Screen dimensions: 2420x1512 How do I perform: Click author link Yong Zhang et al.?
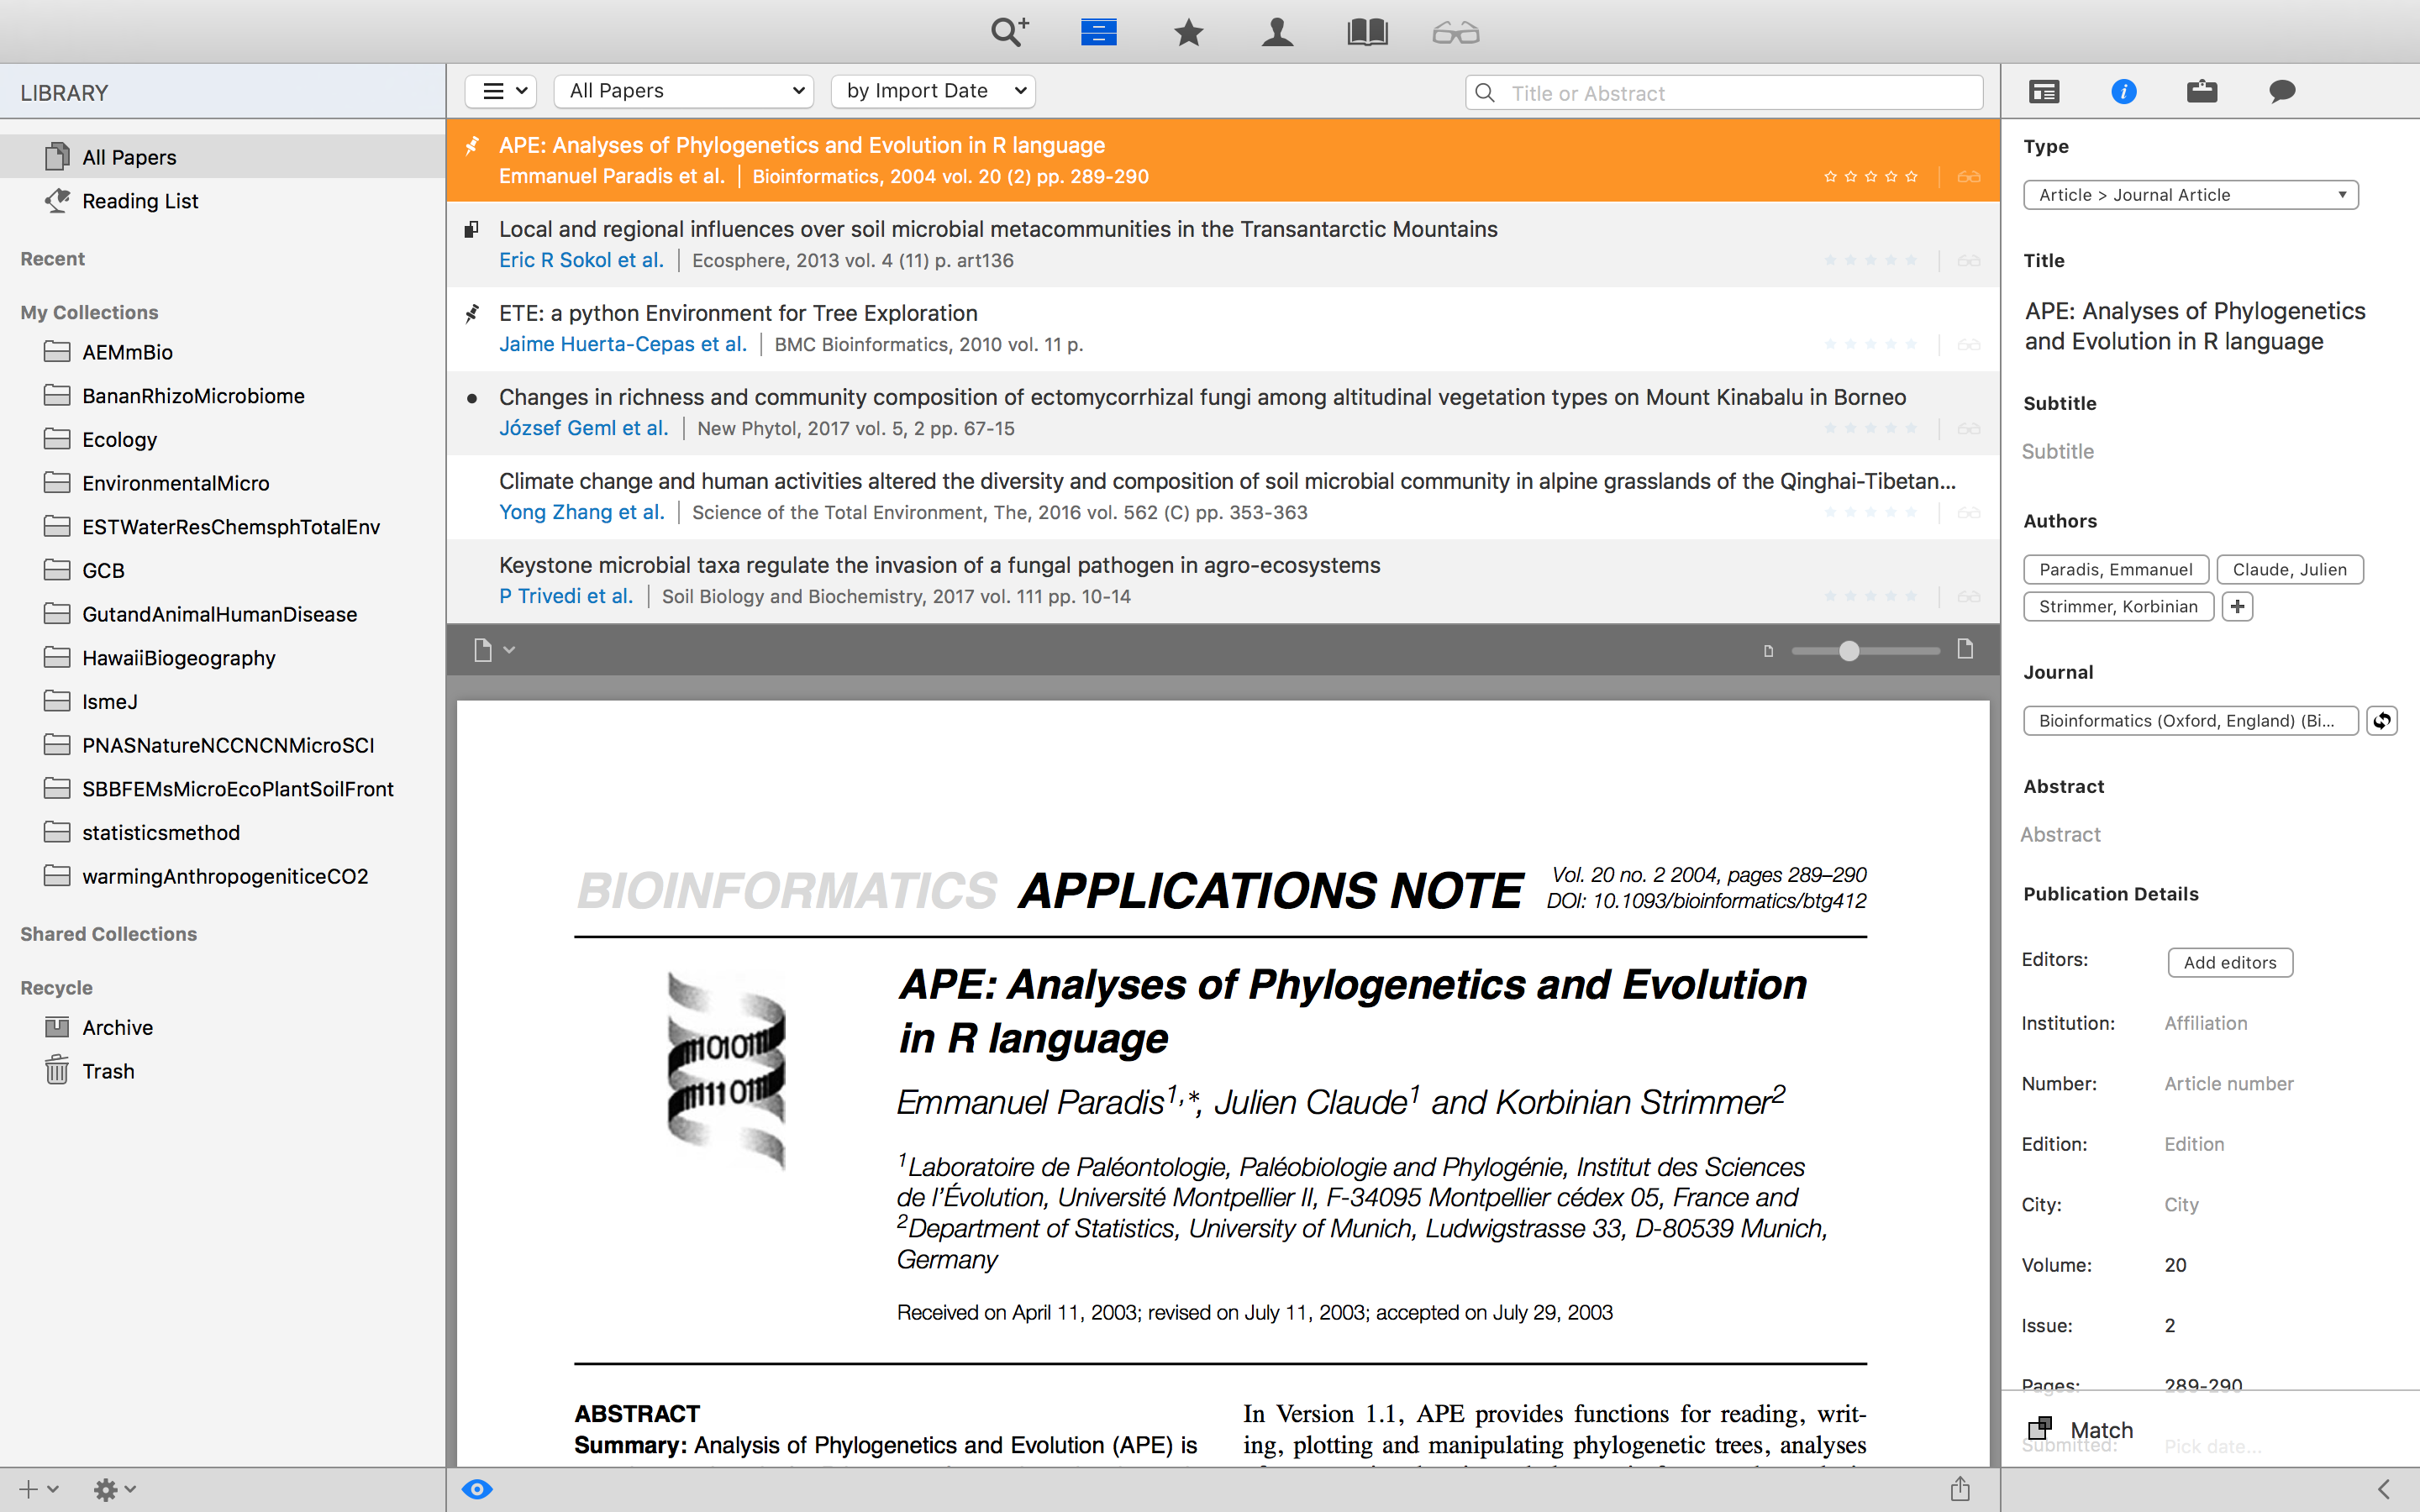(x=582, y=512)
